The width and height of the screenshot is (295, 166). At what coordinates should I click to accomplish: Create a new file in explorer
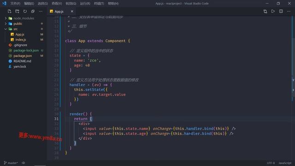(9, 11)
